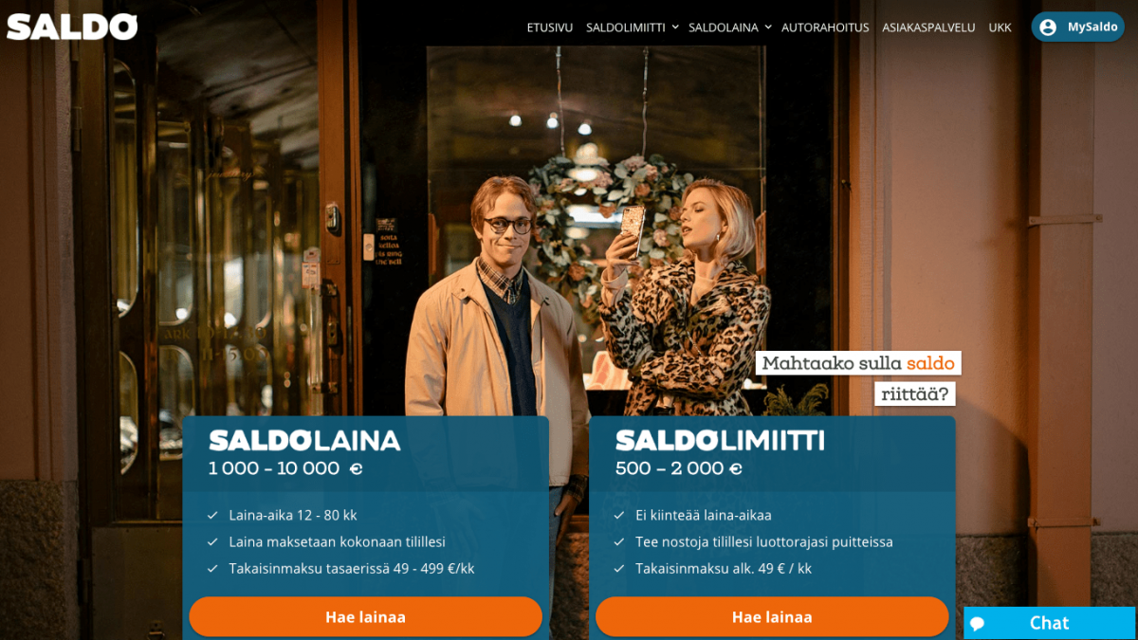Click the Saldolaina top menu item
This screenshot has height=640, width=1138.
(724, 27)
